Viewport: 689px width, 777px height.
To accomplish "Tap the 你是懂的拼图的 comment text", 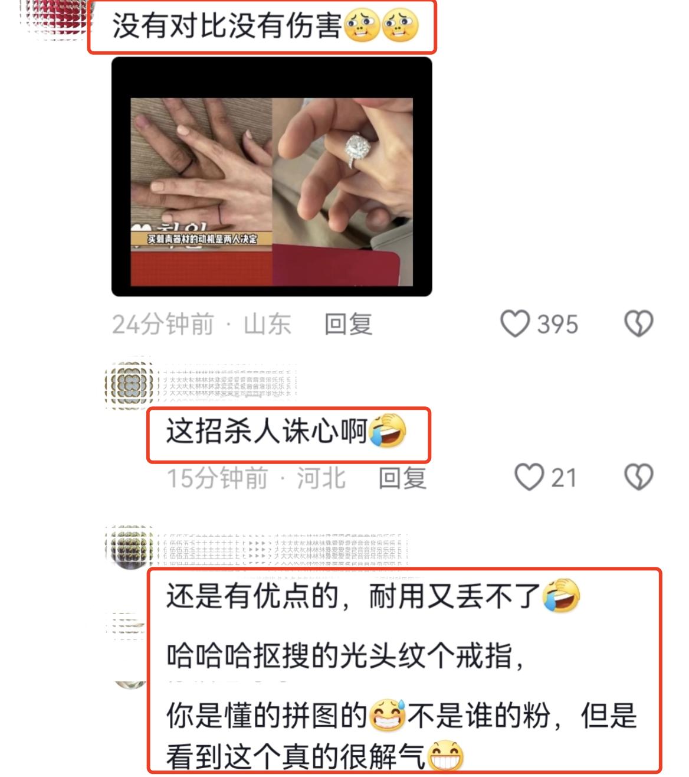I will (x=401, y=736).
